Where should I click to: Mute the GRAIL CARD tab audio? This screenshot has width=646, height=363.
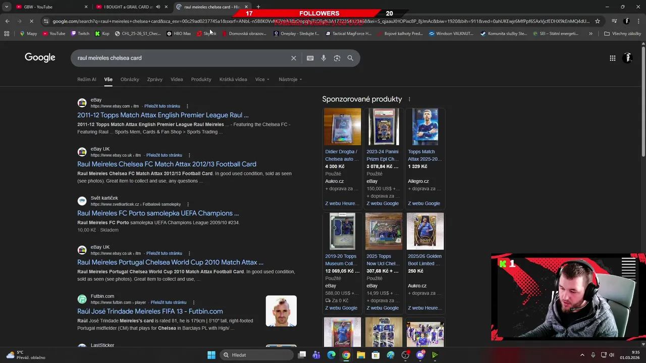pos(158,7)
